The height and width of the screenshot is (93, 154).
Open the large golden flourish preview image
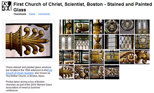tap(29, 41)
